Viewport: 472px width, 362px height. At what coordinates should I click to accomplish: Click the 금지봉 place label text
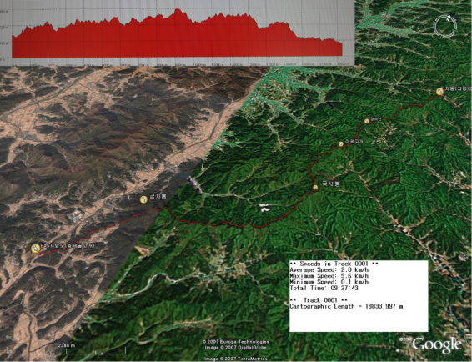pyautogui.click(x=158, y=196)
